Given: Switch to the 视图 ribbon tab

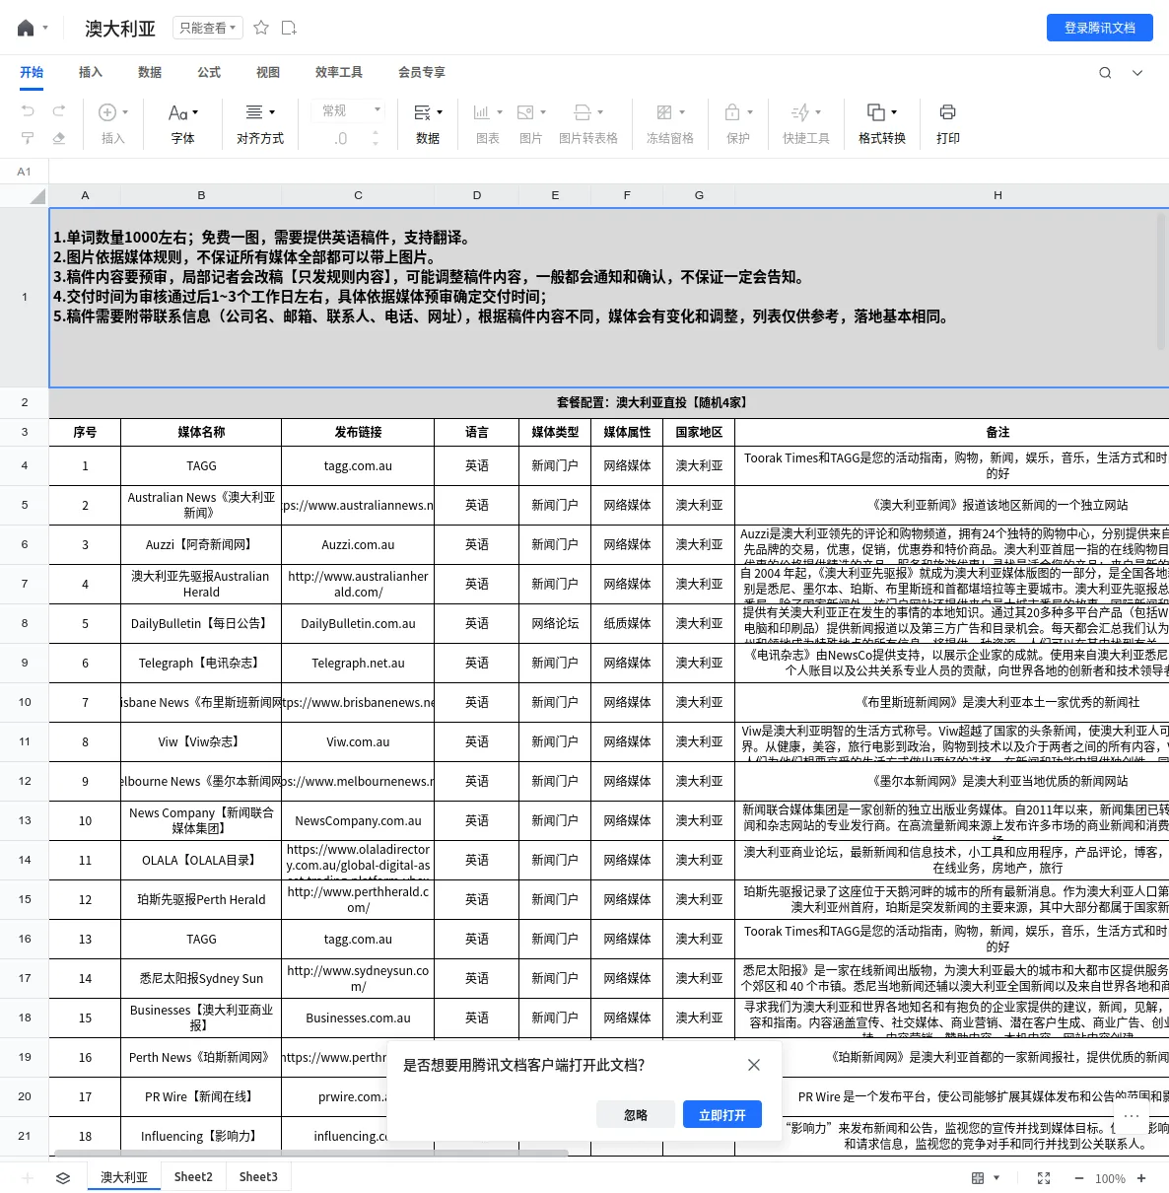Looking at the screenshot, I should tap(268, 72).
